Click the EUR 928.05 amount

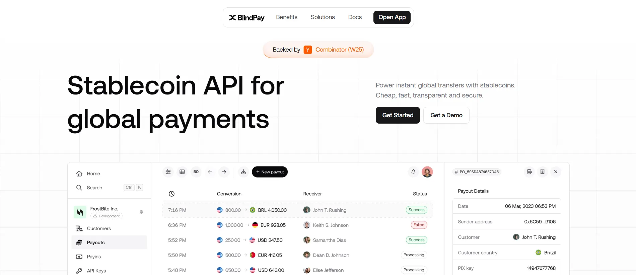[273, 225]
